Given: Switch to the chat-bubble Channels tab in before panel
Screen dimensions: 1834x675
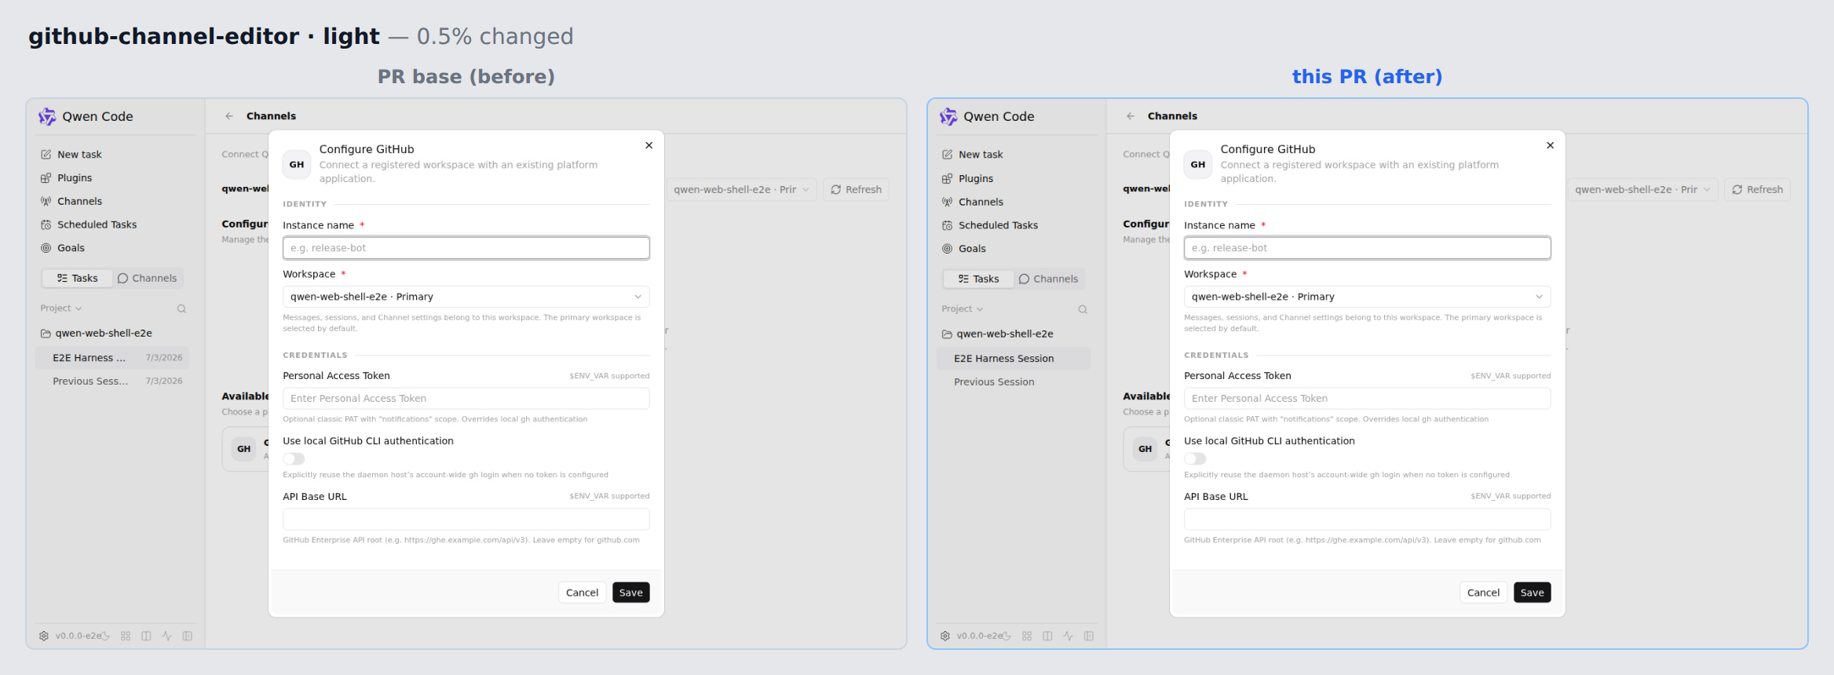Looking at the screenshot, I should coord(147,279).
